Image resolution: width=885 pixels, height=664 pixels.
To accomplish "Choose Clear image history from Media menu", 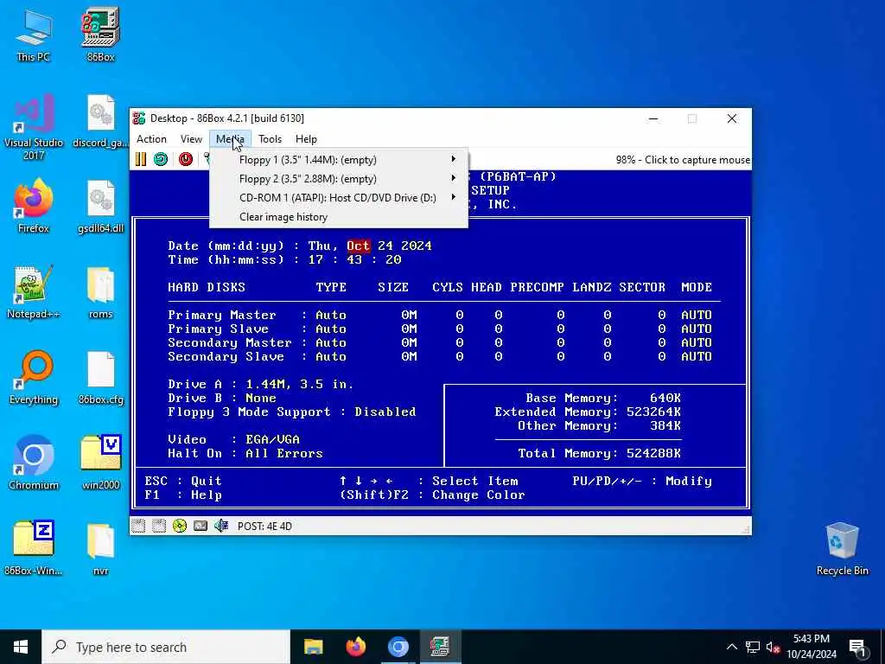I will [x=338, y=217].
